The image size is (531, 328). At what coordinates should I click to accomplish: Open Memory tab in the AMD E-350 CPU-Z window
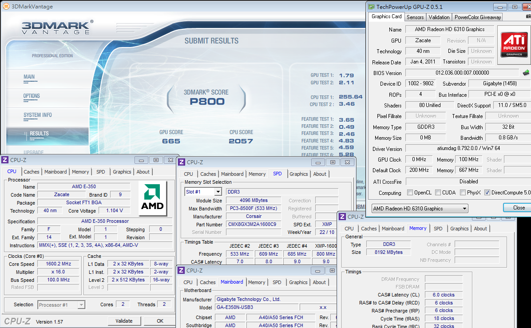tap(80, 172)
